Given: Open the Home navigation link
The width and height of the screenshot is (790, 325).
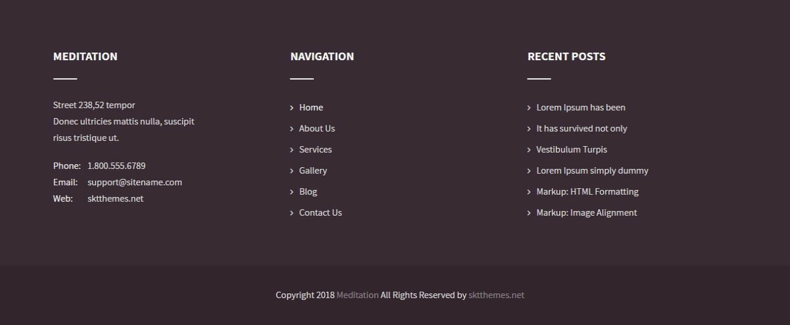Looking at the screenshot, I should coord(311,108).
